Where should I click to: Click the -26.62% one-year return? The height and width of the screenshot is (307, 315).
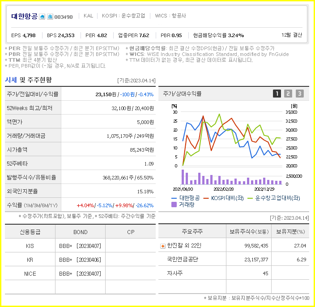point(145,205)
